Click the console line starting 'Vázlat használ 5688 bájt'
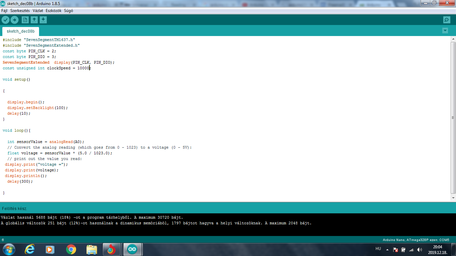The width and height of the screenshot is (456, 256). [92, 217]
